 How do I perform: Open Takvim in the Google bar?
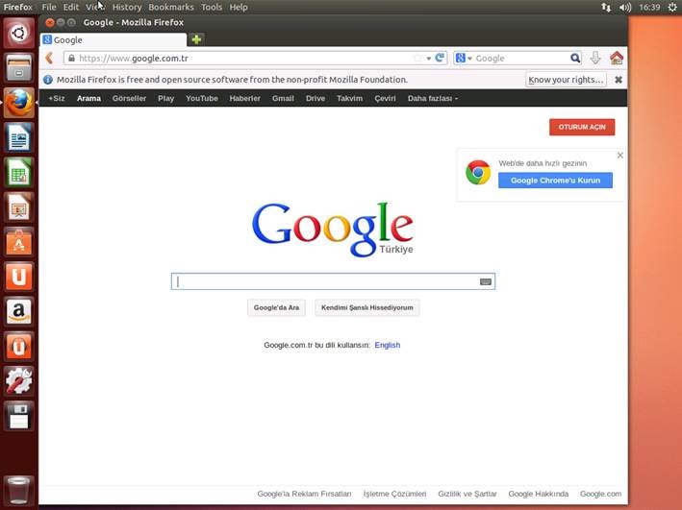coord(350,98)
